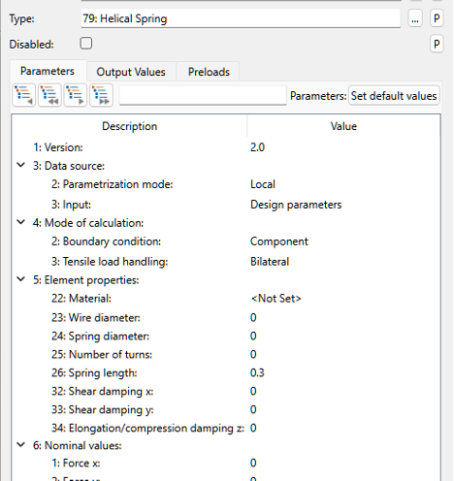
Task: Select the 4: Mode of calculation label
Action: (x=88, y=223)
